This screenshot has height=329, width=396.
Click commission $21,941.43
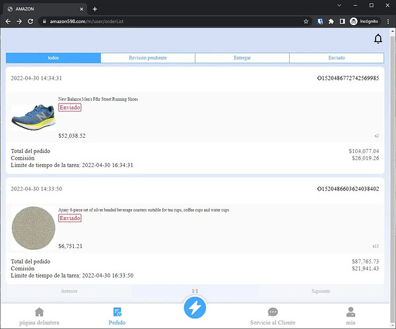pos(366,268)
